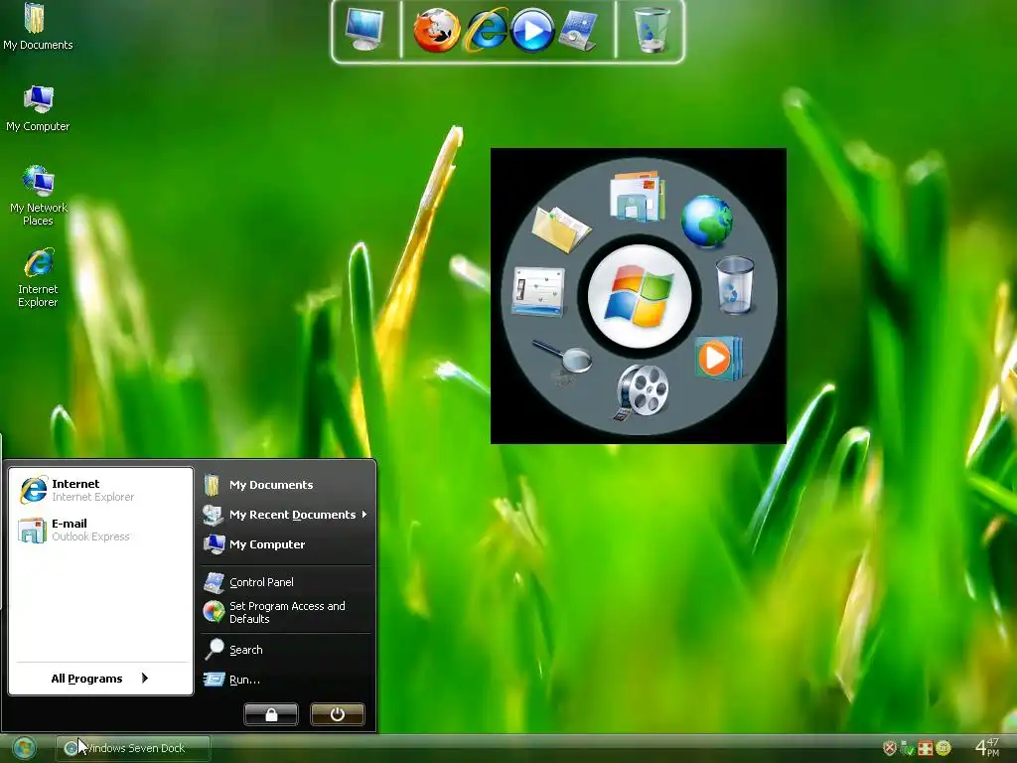Open film reel icon in circle dock
1017x763 pixels.
pyautogui.click(x=641, y=391)
